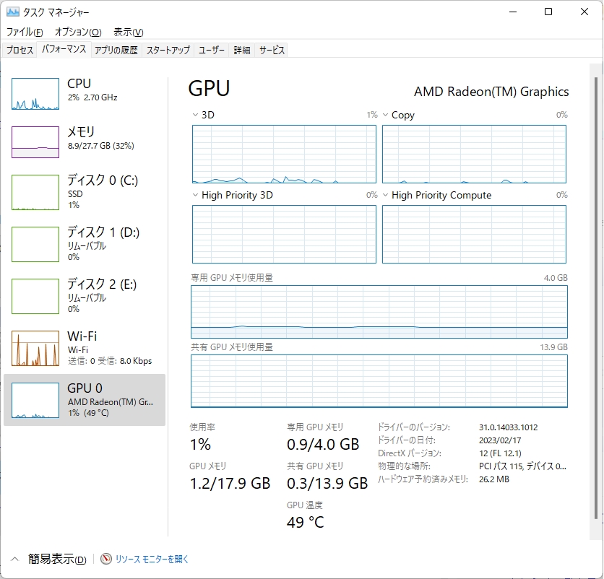Open the 表示 menu
This screenshot has height=579, width=604.
point(127,32)
